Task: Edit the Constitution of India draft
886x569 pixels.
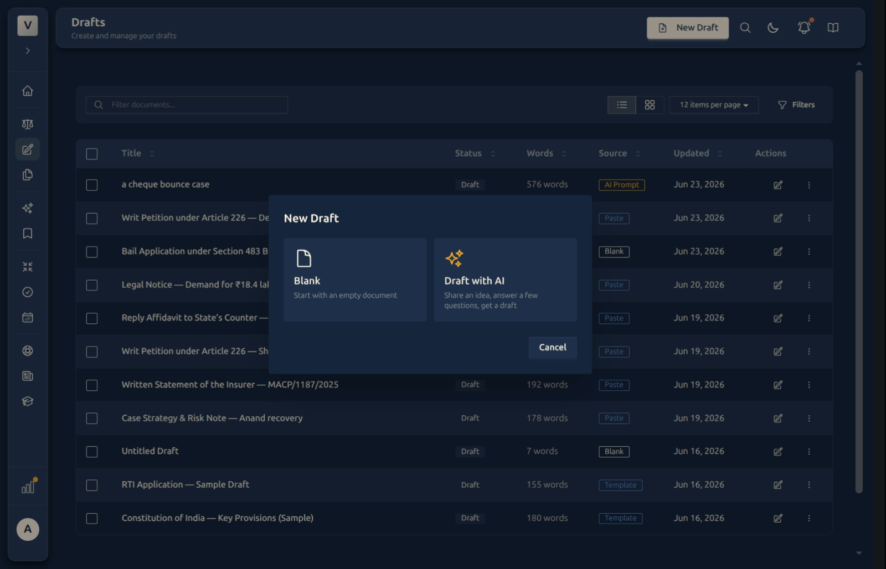Action: tap(778, 519)
